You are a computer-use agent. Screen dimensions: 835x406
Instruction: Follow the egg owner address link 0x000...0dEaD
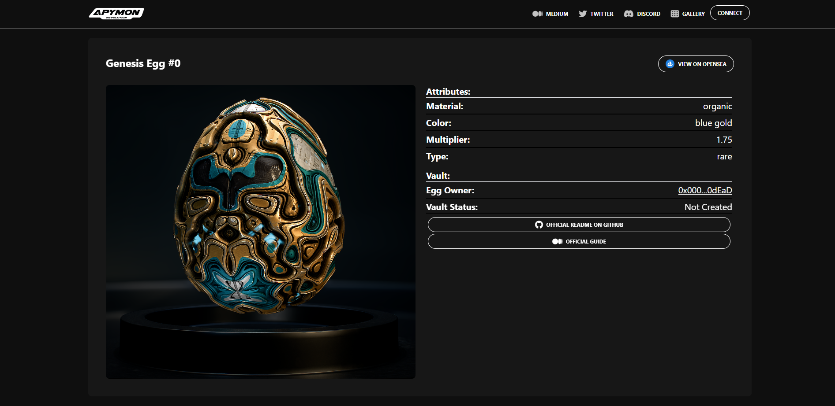704,190
